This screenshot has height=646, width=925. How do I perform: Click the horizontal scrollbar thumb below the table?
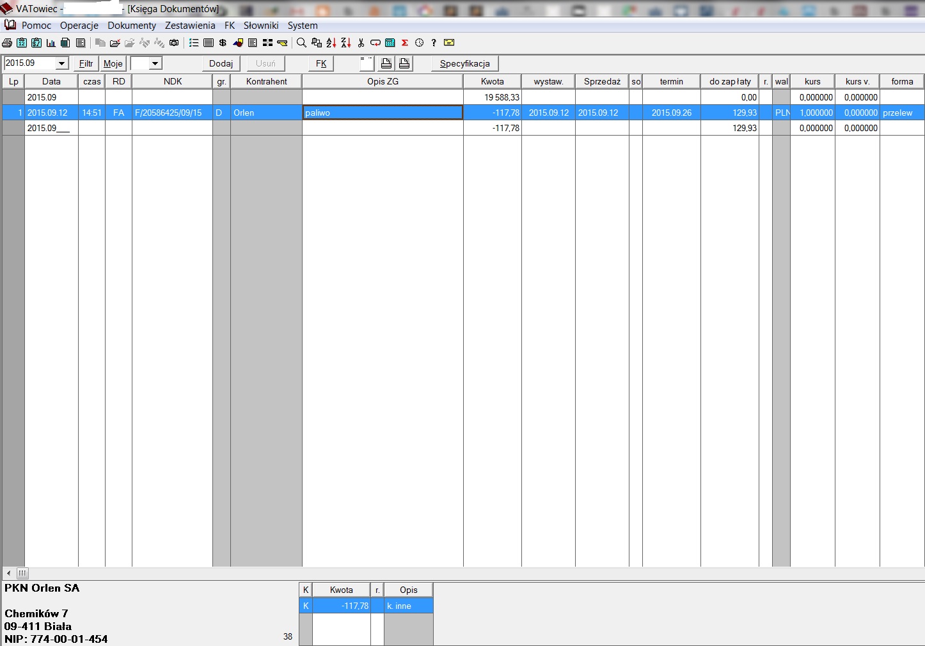point(22,573)
